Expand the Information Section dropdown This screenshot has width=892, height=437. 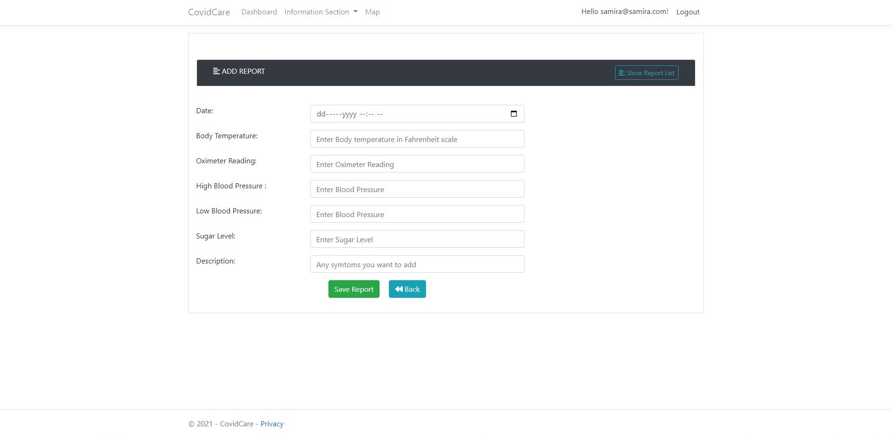coord(321,12)
